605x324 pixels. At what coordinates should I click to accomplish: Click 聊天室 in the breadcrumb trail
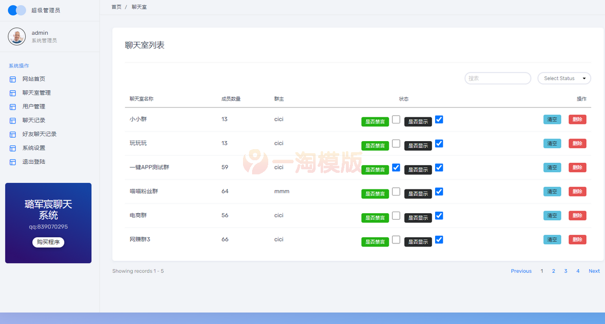tap(139, 7)
